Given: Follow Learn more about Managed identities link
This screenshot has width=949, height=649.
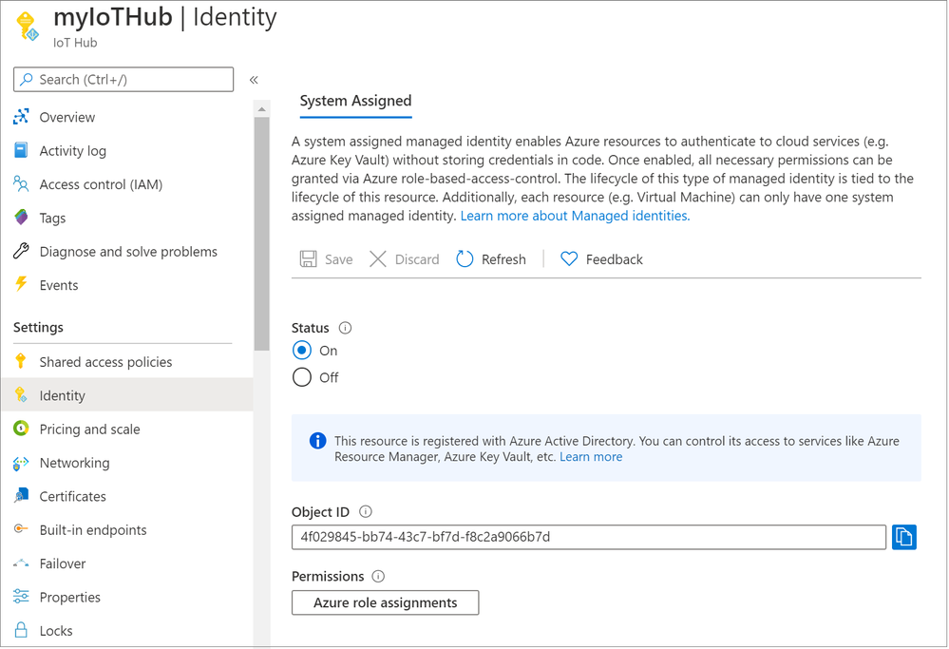Looking at the screenshot, I should 575,216.
